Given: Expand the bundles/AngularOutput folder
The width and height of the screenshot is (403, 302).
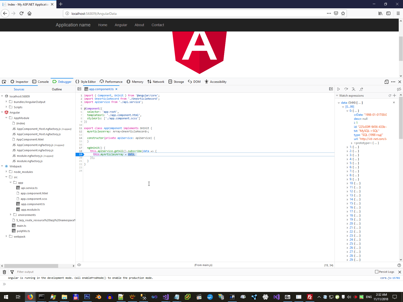Looking at the screenshot, I should coord(6,102).
